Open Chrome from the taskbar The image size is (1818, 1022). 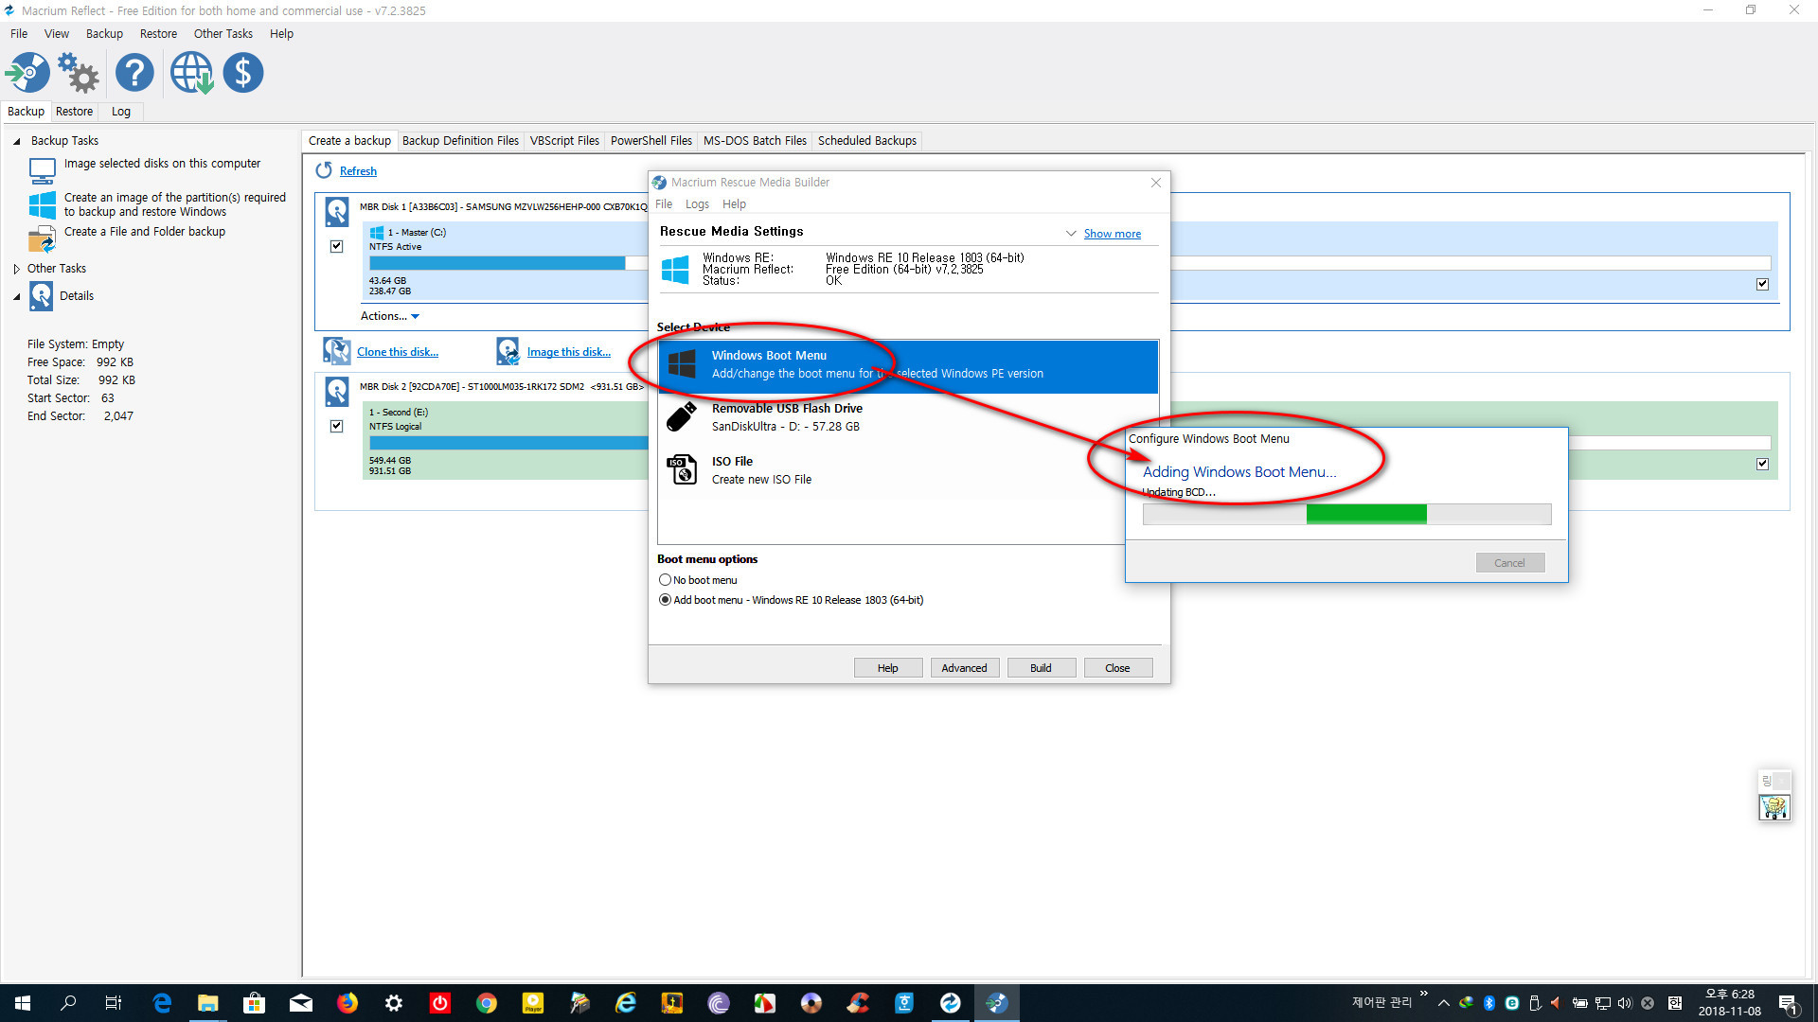tap(487, 1003)
